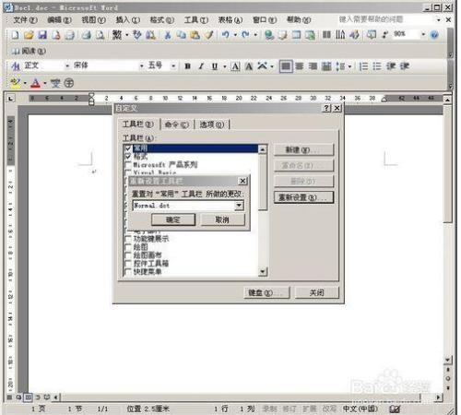Apply bold formatting with B
The image size is (461, 415).
point(188,66)
